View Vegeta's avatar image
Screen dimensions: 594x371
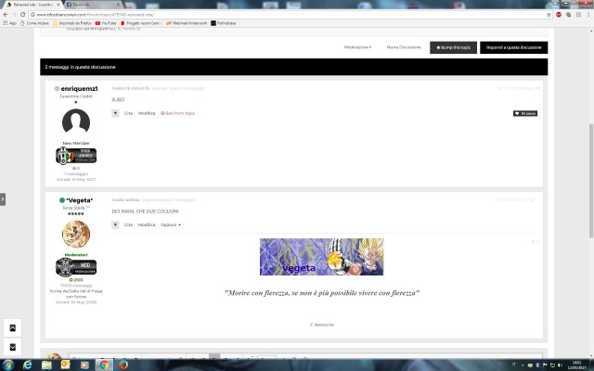click(76, 234)
